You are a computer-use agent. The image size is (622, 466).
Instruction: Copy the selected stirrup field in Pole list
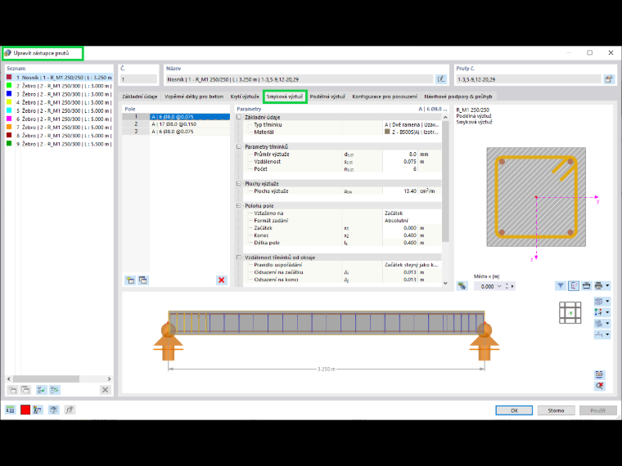[143, 280]
